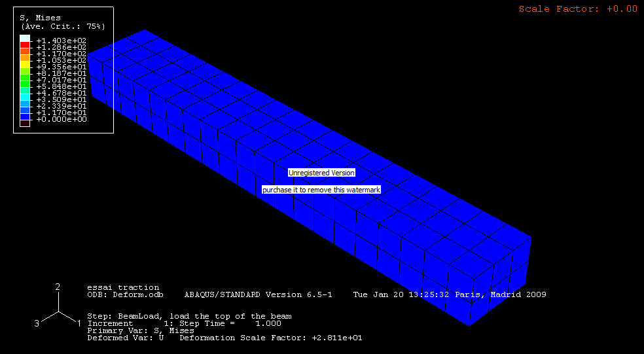
Task: Click the 'Step: BeamLoad' description line
Action: click(x=189, y=316)
